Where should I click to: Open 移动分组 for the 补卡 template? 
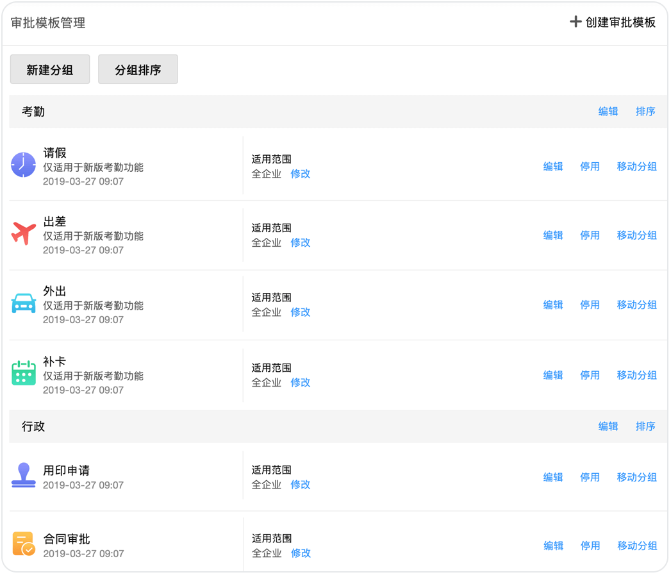tap(636, 375)
